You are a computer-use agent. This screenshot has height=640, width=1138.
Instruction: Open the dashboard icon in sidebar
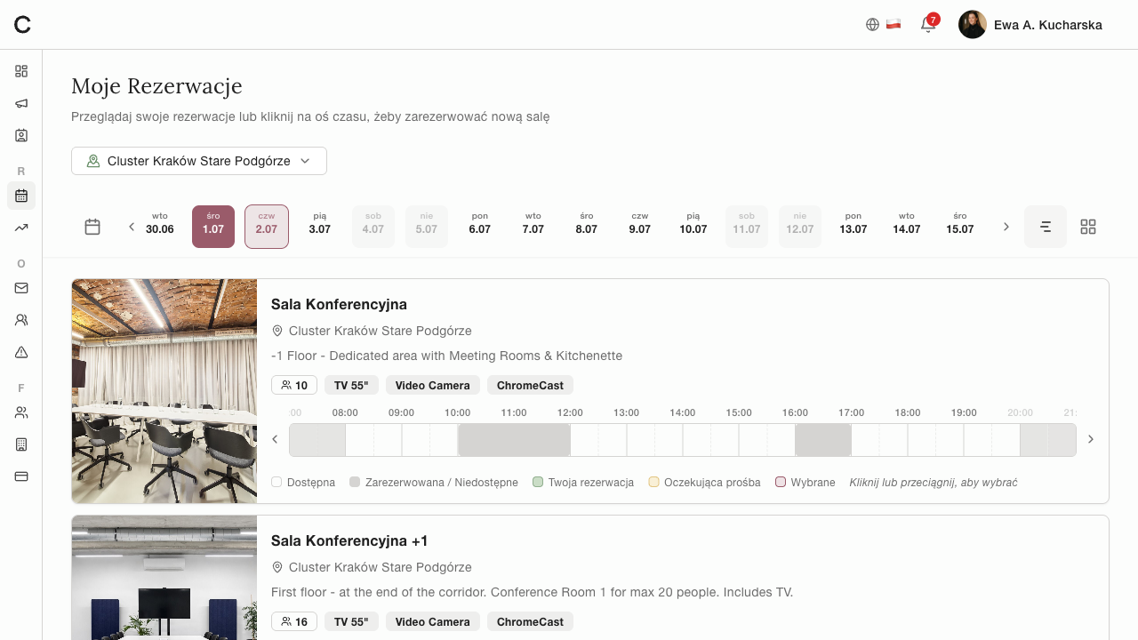coord(21,71)
